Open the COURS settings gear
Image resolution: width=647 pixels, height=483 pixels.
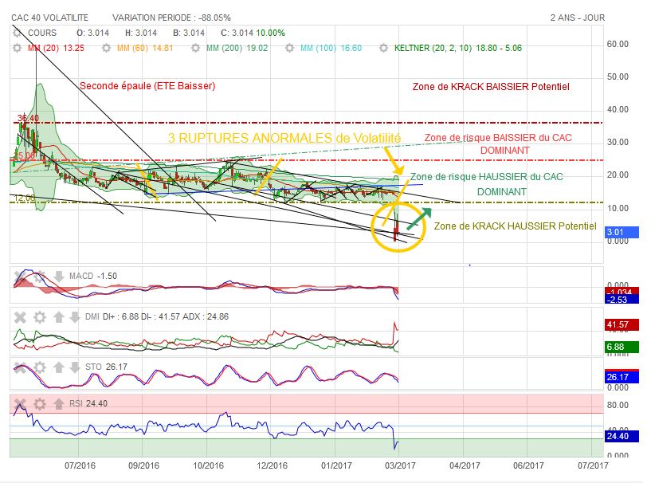click(x=17, y=33)
